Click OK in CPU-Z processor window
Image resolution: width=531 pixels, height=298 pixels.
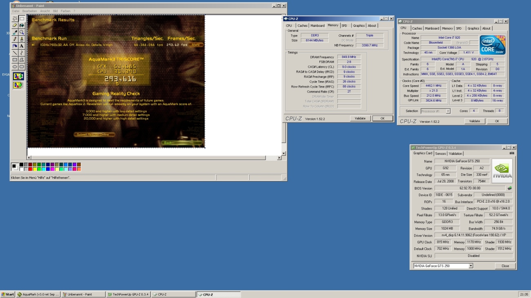(x=497, y=121)
